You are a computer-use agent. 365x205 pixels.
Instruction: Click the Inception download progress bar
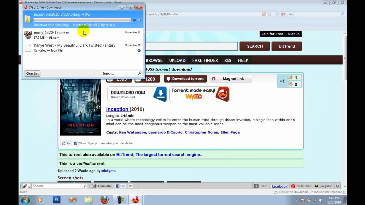pos(82,20)
